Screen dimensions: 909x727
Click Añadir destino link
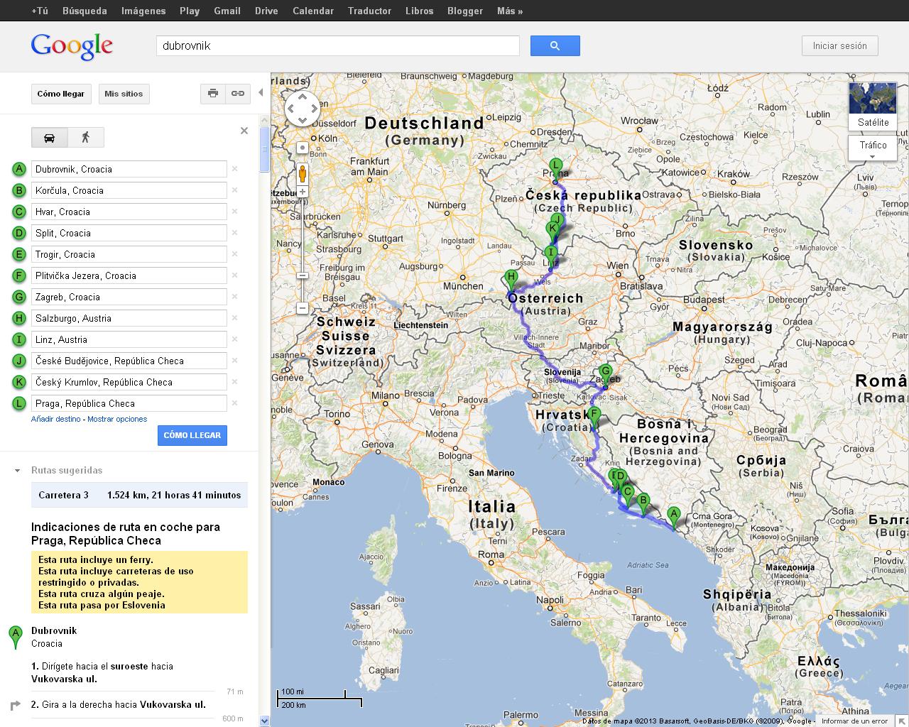pos(56,419)
